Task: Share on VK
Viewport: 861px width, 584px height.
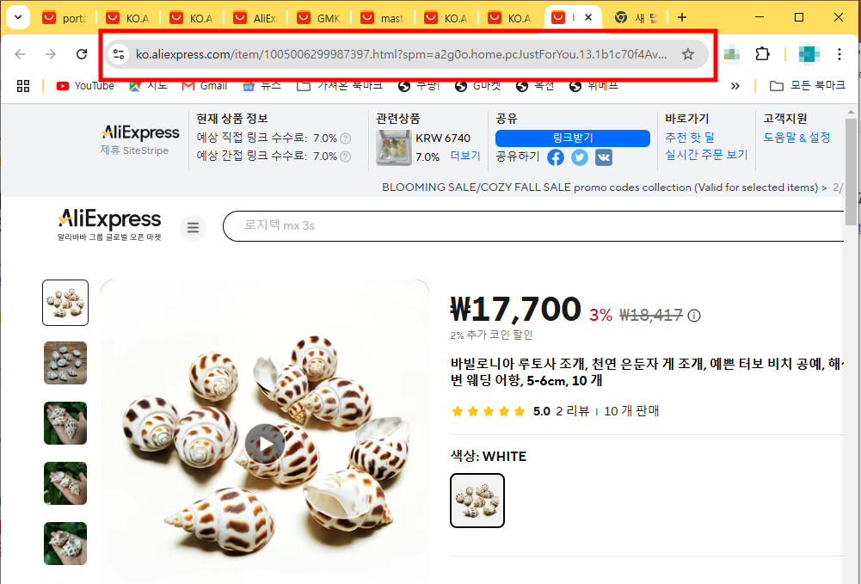Action: (604, 157)
